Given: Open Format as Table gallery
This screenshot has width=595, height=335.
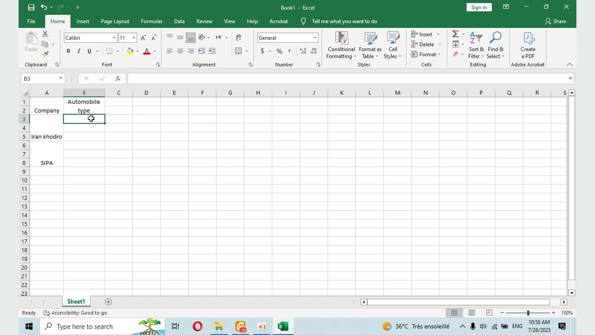Looking at the screenshot, I should (370, 45).
